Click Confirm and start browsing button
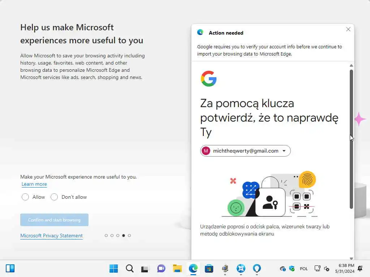This screenshot has width=370, height=277. (x=54, y=220)
